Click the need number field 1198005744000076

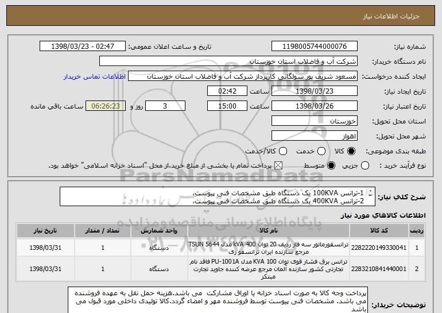(x=315, y=47)
